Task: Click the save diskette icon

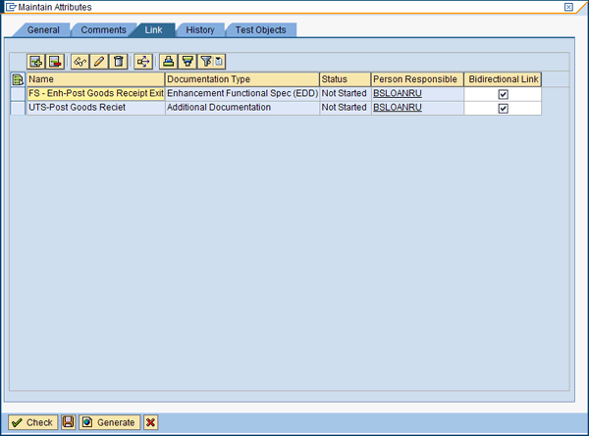Action: click(x=68, y=422)
